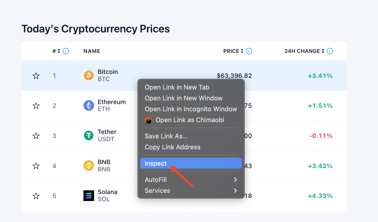Sort by 24H CHANGE column arrows
This screenshot has height=222, width=378.
coord(323,51)
